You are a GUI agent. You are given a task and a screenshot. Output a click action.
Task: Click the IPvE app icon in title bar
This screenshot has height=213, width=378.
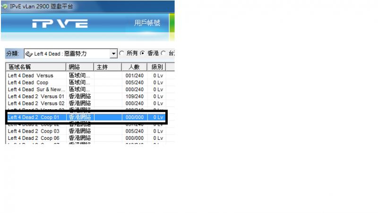(5, 7)
